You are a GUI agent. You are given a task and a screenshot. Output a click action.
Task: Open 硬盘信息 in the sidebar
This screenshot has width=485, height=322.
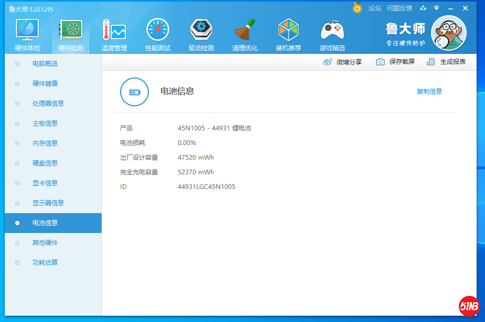[x=45, y=163]
